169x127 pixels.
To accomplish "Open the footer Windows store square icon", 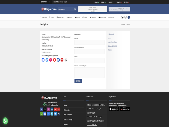I will tap(55, 114).
